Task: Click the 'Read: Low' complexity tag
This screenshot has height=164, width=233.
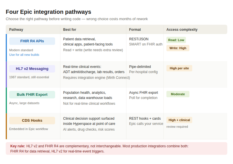Action: point(176,40)
